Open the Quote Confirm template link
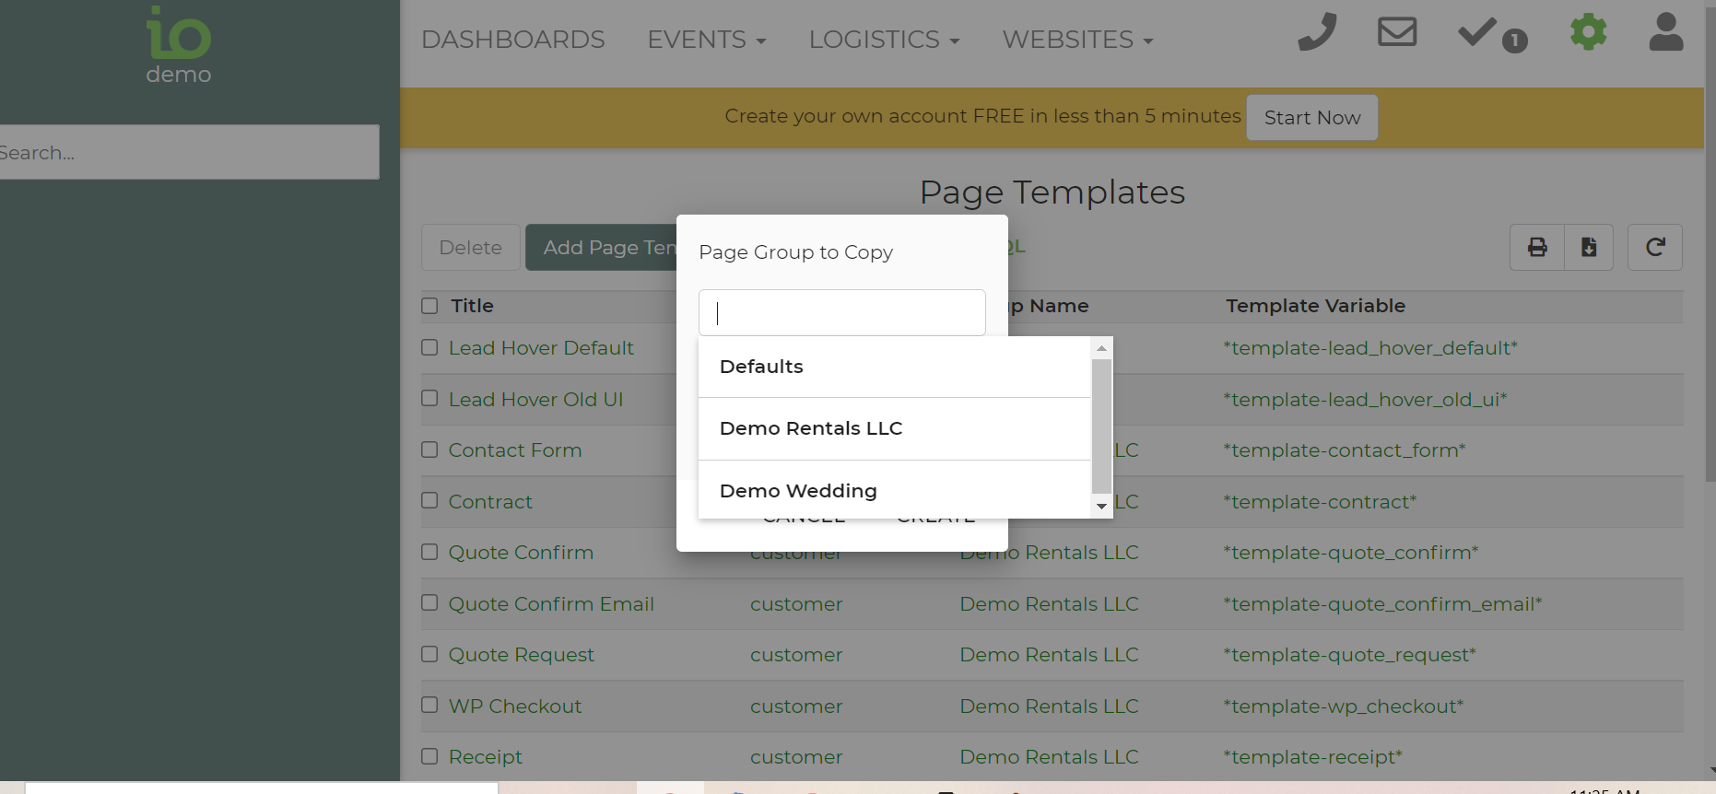This screenshot has width=1716, height=794. (521, 553)
